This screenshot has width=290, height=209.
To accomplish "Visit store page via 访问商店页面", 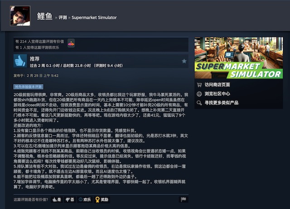I will 217,85.
